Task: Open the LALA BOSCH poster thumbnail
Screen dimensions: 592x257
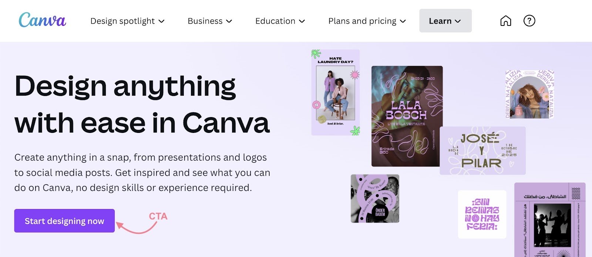Action: click(406, 116)
